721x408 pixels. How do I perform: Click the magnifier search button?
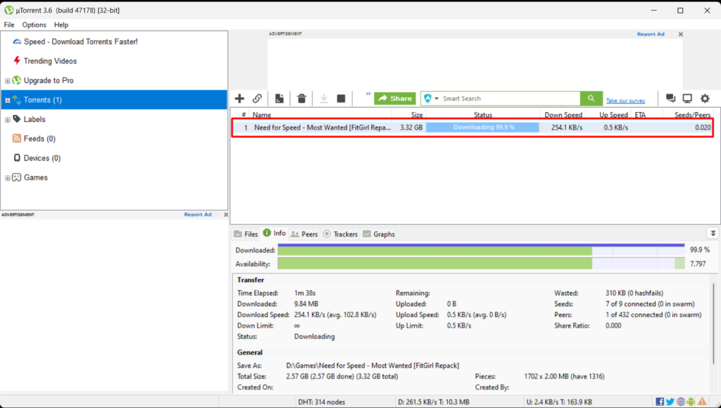pyautogui.click(x=591, y=99)
